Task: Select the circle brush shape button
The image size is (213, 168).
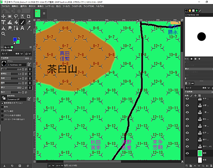Action: tap(192, 59)
